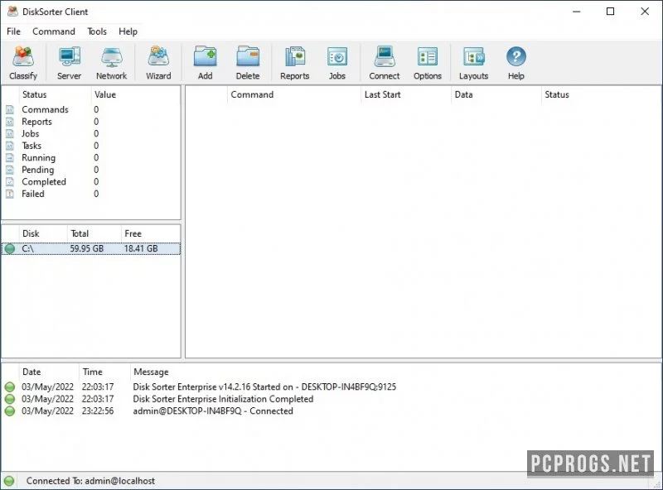The height and width of the screenshot is (490, 663).
Task: Click the Status column header in status pane
Action: (55, 94)
